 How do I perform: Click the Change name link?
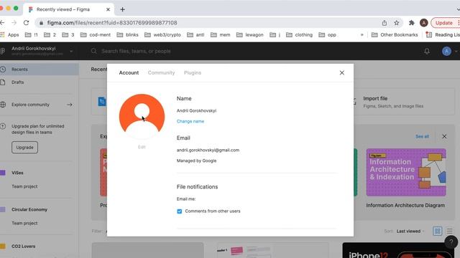pyautogui.click(x=190, y=121)
